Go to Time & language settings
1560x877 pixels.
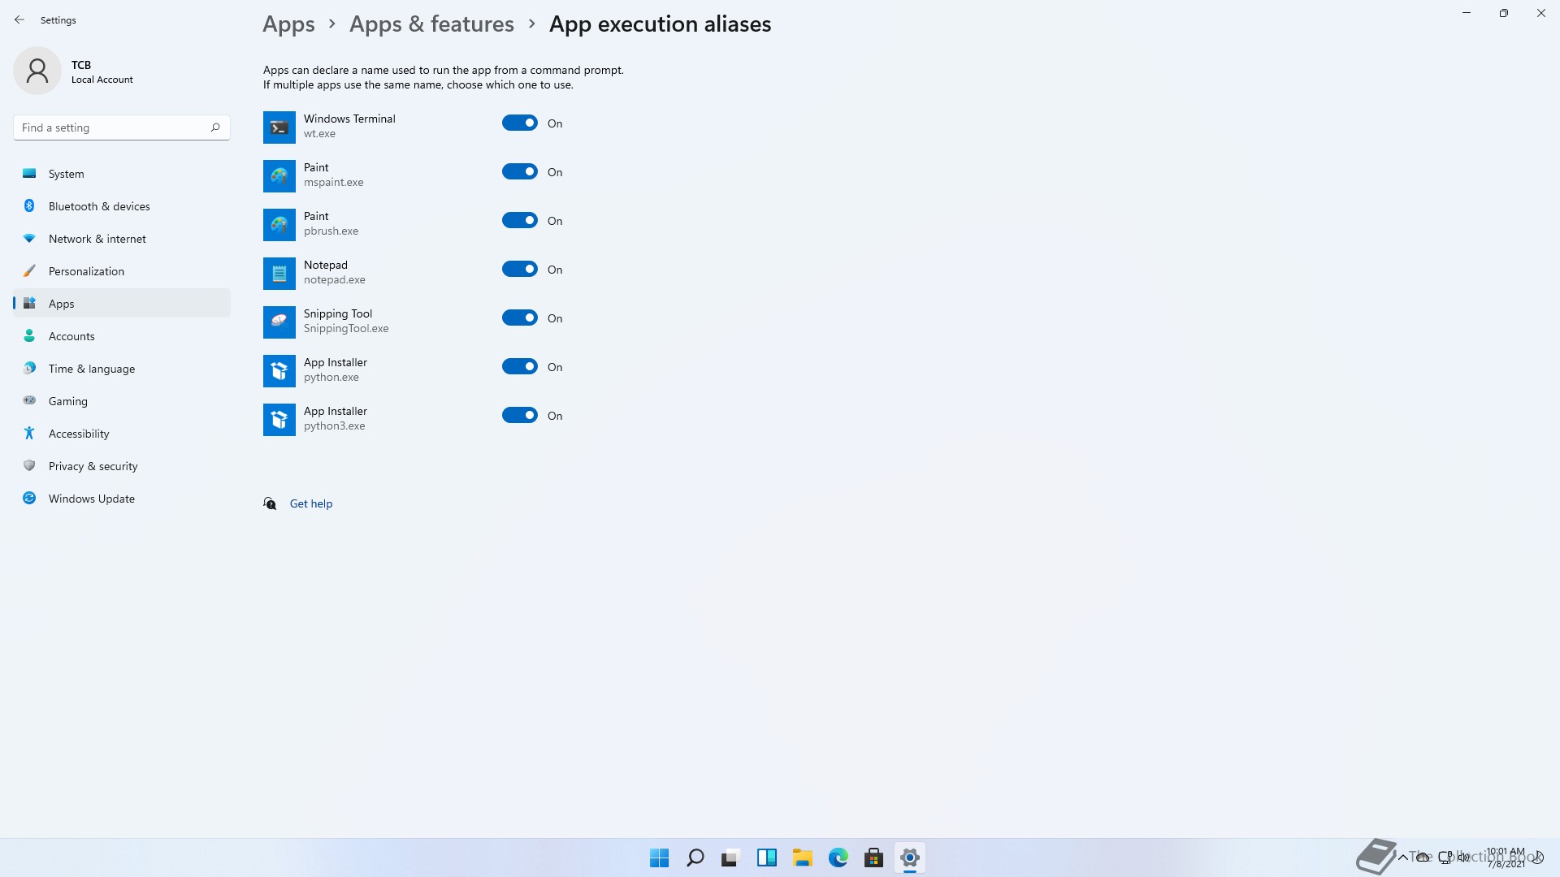click(122, 368)
